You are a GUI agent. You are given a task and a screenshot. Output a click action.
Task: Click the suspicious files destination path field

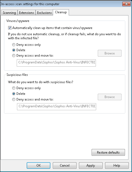pos(57,107)
